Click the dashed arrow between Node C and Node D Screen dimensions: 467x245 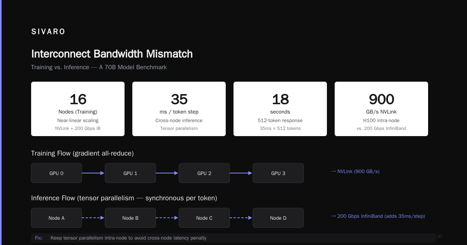click(241, 218)
